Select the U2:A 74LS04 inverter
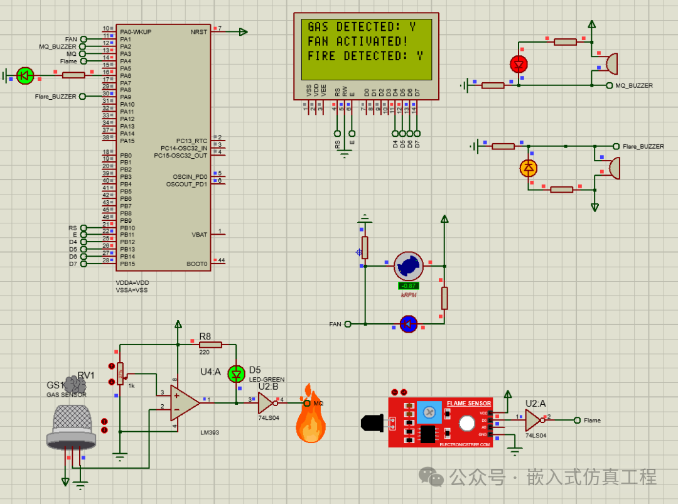This screenshot has width=678, height=504. tap(534, 420)
